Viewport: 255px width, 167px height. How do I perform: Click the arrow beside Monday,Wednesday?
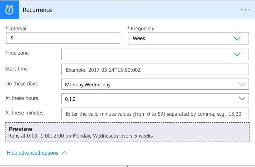[x=242, y=84]
